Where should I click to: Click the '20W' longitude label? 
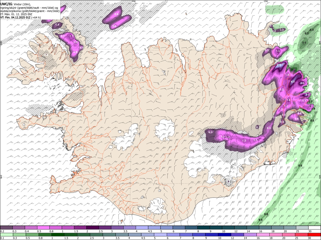tap(133, 1)
